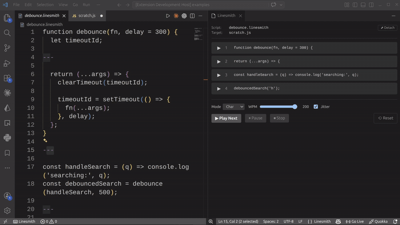The height and width of the screenshot is (225, 400).
Task: Open the View menu
Action: click(x=63, y=5)
